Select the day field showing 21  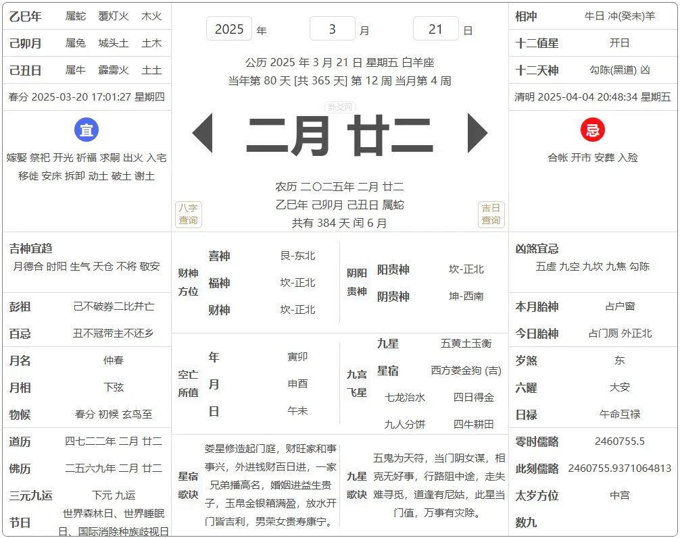pyautogui.click(x=435, y=29)
